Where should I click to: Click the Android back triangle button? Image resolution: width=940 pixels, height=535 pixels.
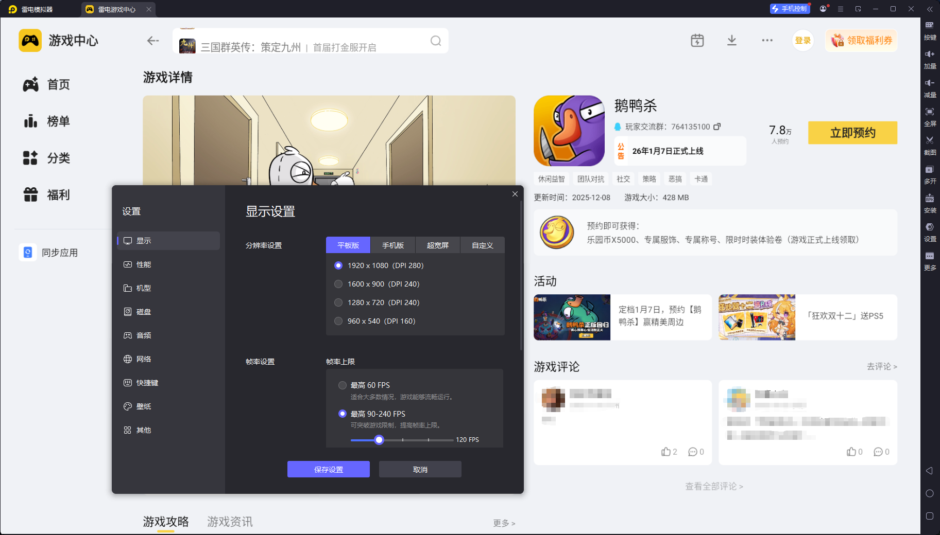coord(930,471)
